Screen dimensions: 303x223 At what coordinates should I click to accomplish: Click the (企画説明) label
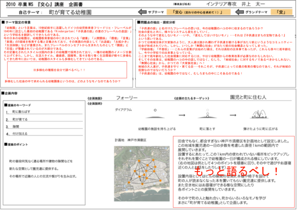tap(95, 104)
